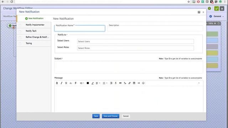
Task: Open the General settings dropdown
Action: (x=218, y=16)
